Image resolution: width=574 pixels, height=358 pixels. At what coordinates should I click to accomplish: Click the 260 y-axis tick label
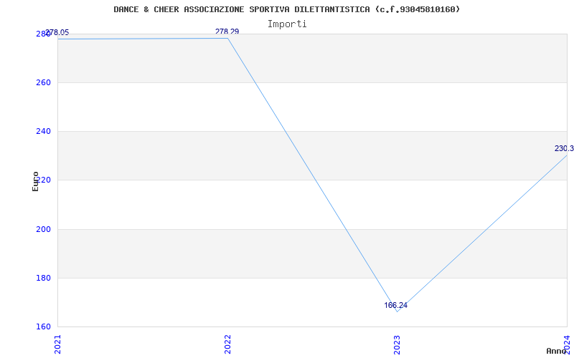pyautogui.click(x=43, y=82)
